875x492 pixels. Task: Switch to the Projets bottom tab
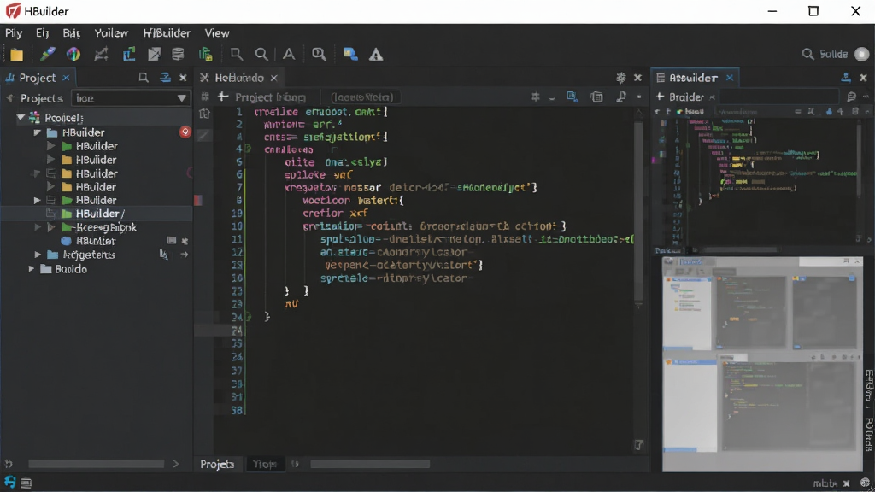click(x=217, y=464)
